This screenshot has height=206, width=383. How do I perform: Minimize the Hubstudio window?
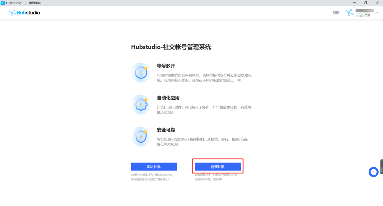point(355,3)
